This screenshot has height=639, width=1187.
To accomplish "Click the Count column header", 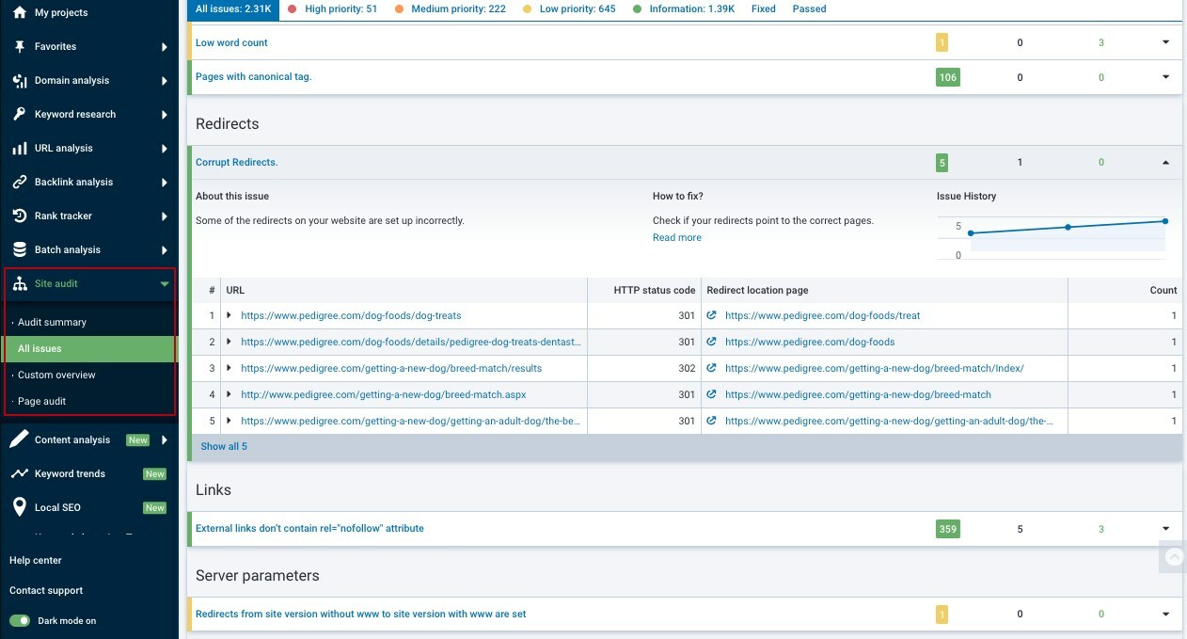I will coord(1163,290).
